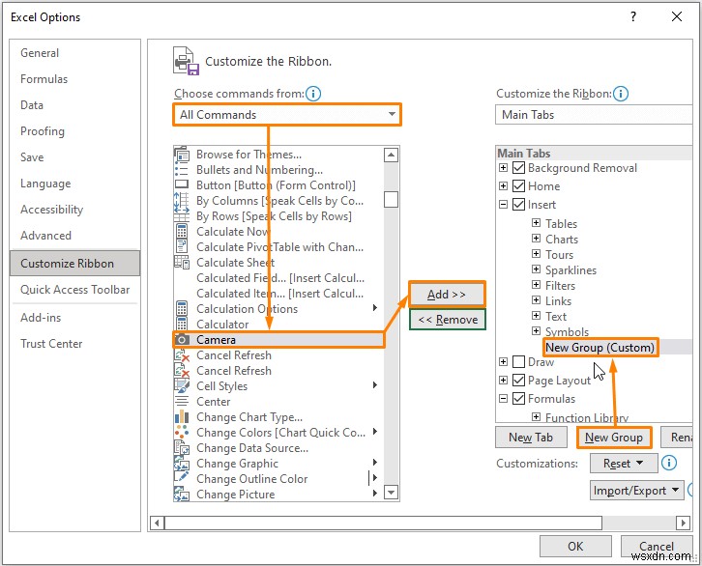The width and height of the screenshot is (702, 566).
Task: Uncheck the Home tab checkbox
Action: tap(518, 186)
